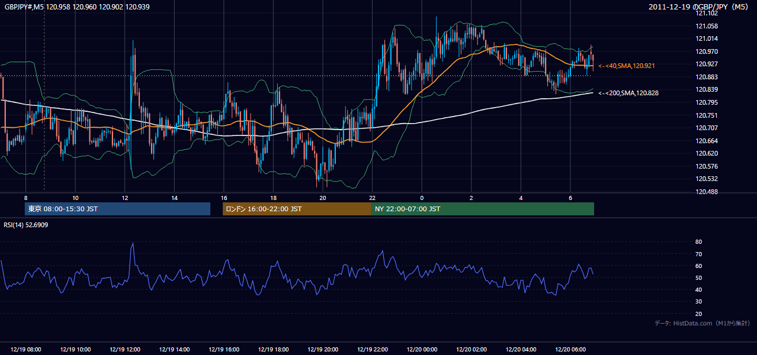This screenshot has height=355, width=757.
Task: Click bottom date label 12/19 22:00
Action: click(372, 350)
